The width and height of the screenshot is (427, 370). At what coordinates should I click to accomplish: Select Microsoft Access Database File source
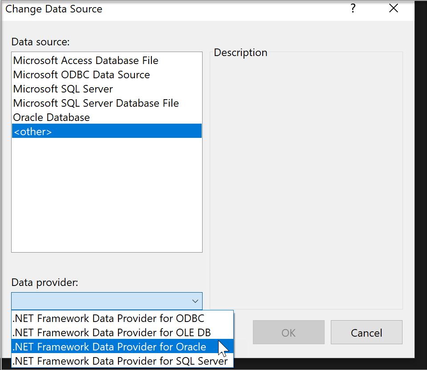click(x=85, y=60)
